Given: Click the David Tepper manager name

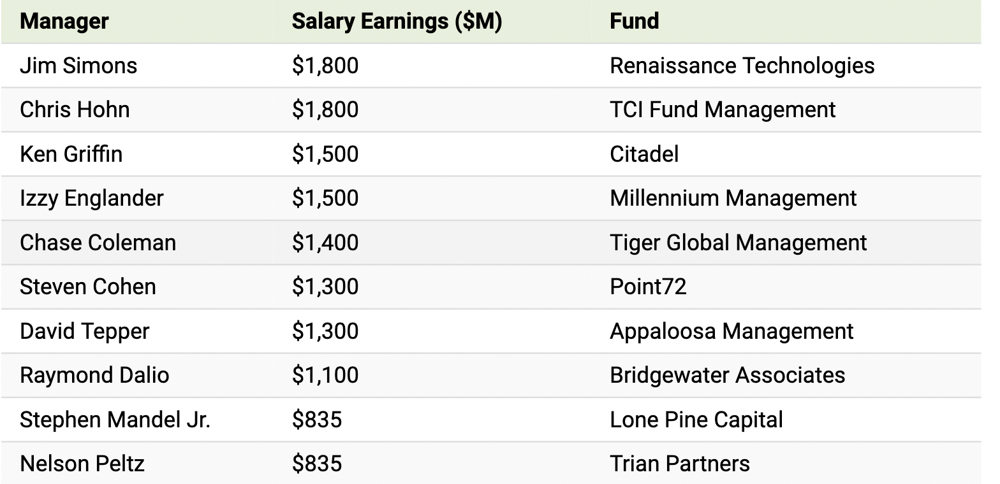Looking at the screenshot, I should pos(84,331).
